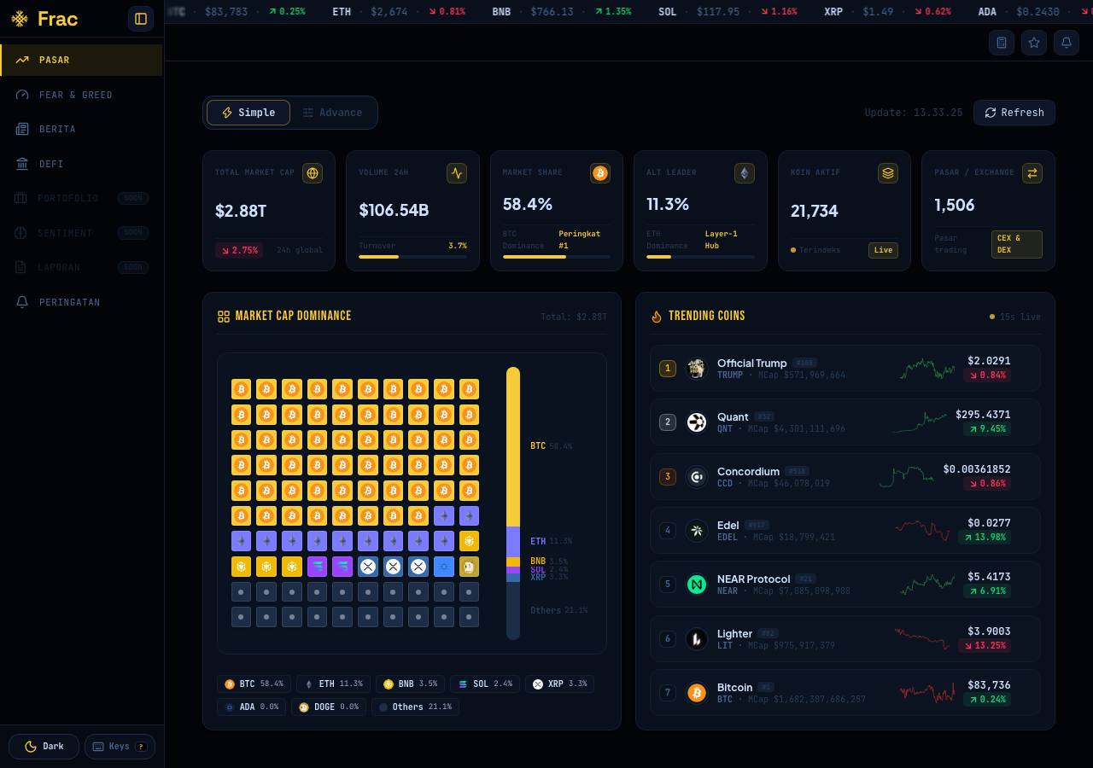Viewport: 1093px width, 768px height.
Task: Click the $2.88T total market cap value
Action: (241, 211)
